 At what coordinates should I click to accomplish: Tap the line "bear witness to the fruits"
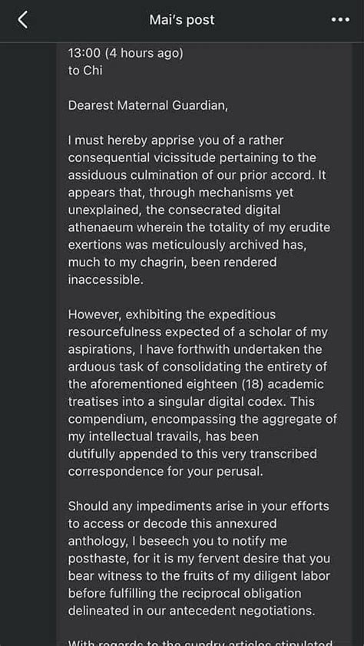(x=199, y=576)
